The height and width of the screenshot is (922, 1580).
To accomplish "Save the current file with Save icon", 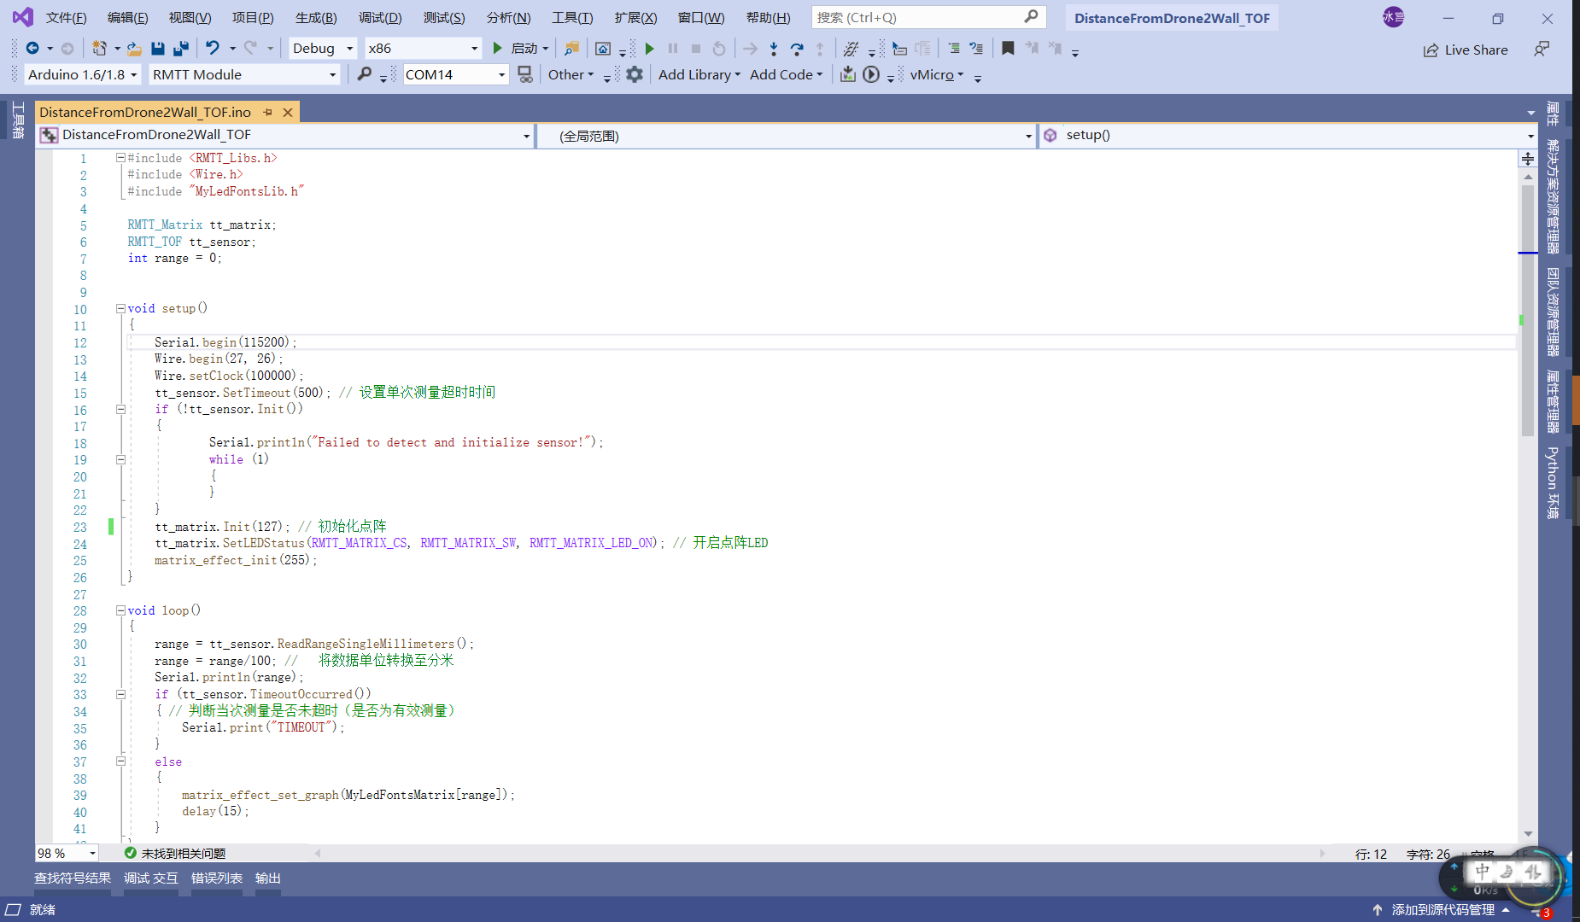I will coord(158,49).
